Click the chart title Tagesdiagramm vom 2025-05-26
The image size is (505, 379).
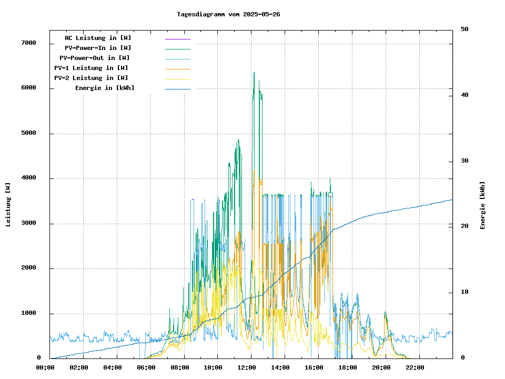coord(228,14)
